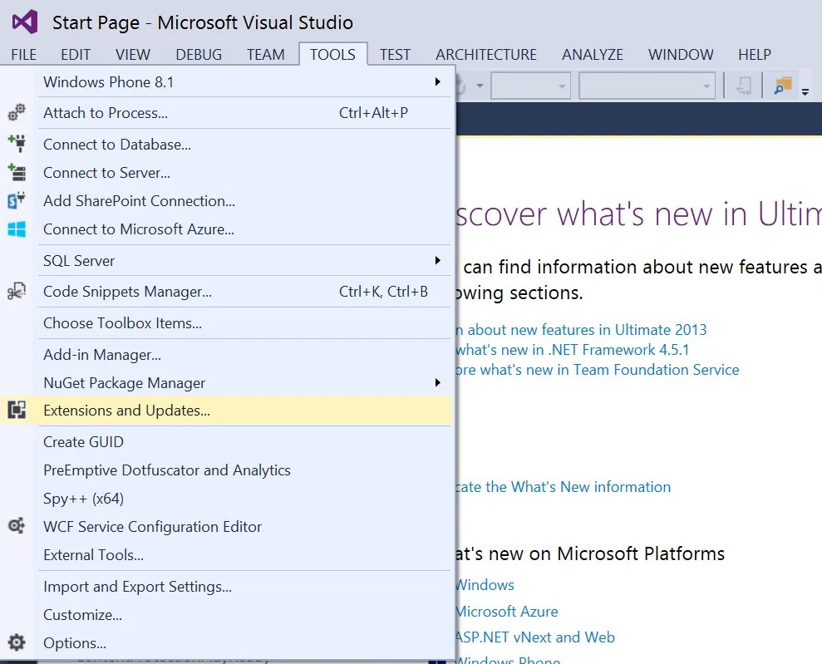
Task: Select Create GUID menu item
Action: point(226,442)
